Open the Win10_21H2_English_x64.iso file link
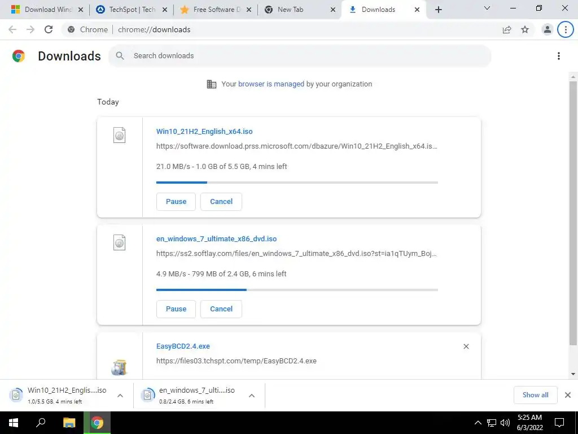The height and width of the screenshot is (434, 578). (204, 131)
